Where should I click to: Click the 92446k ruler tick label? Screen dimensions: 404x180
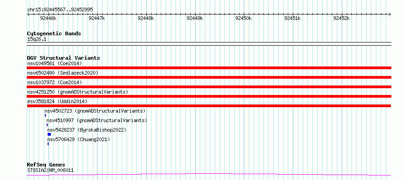49,18
